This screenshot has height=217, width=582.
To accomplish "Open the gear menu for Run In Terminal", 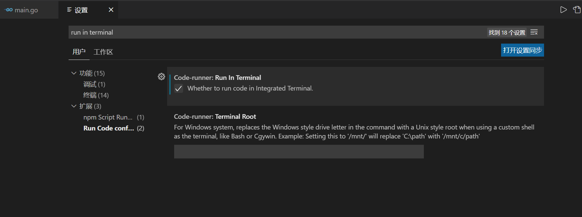I will [161, 77].
